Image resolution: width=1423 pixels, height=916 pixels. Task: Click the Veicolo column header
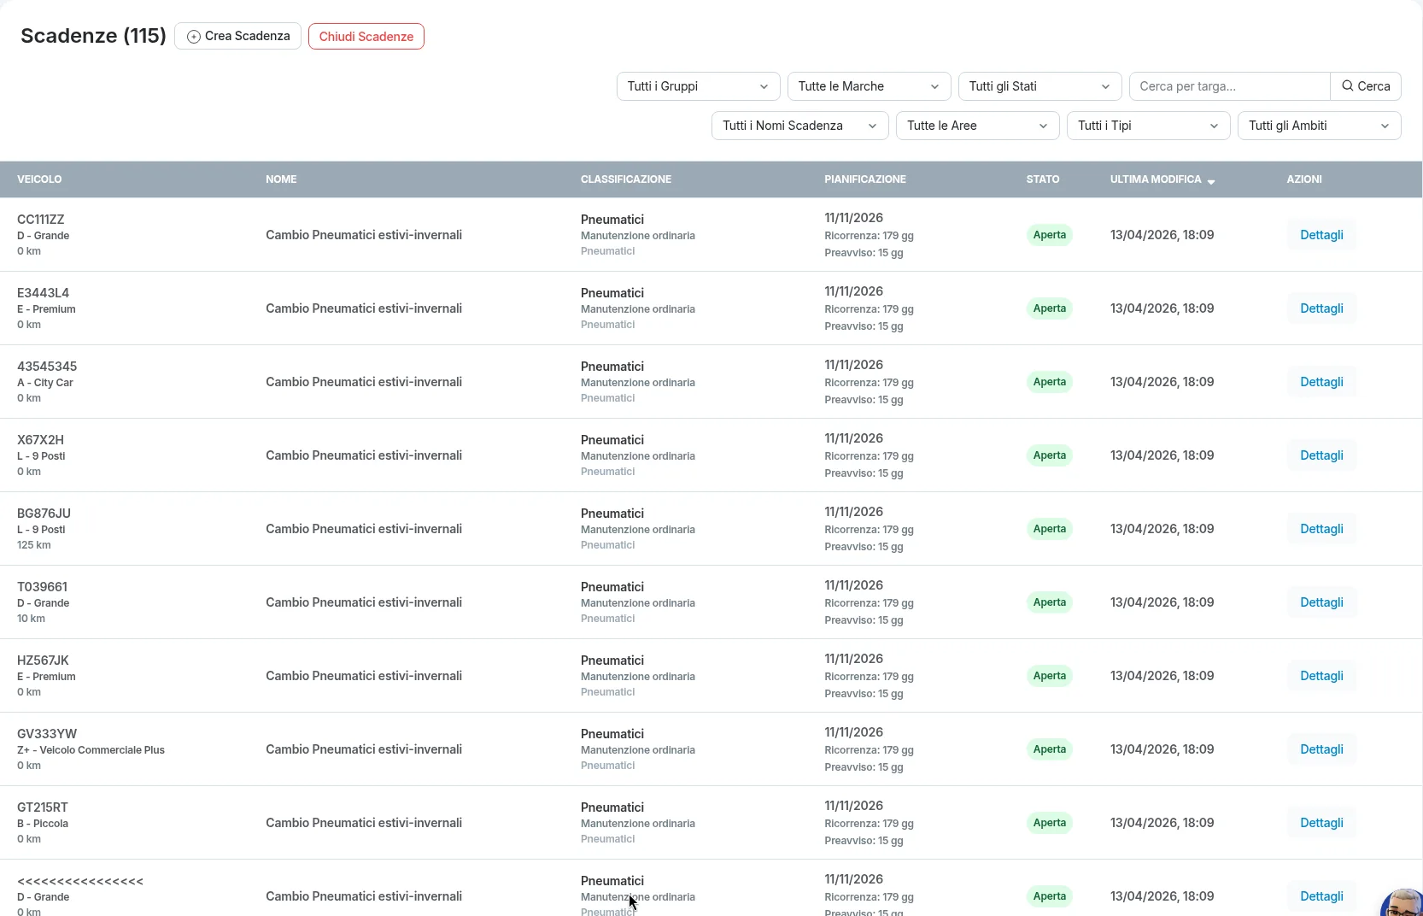[39, 179]
